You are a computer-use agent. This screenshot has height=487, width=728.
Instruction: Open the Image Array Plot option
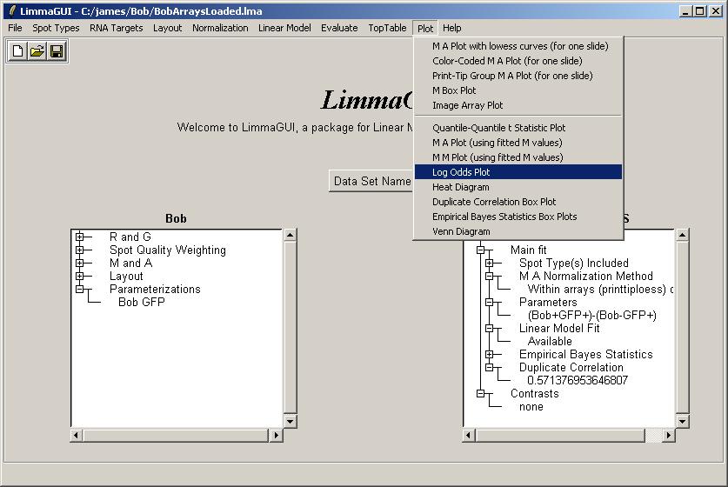coord(468,105)
